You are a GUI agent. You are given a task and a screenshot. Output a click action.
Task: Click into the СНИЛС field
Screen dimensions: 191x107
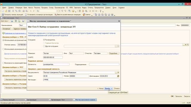(53, 57)
